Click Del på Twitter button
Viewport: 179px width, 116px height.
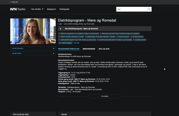click(x=31, y=53)
